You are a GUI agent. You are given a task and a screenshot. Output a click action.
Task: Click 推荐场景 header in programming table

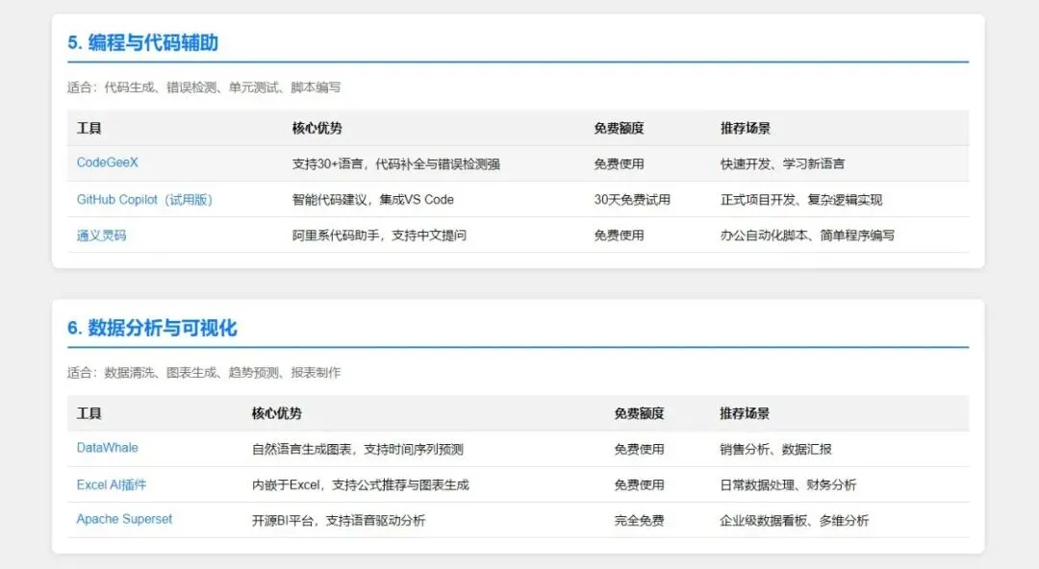746,128
